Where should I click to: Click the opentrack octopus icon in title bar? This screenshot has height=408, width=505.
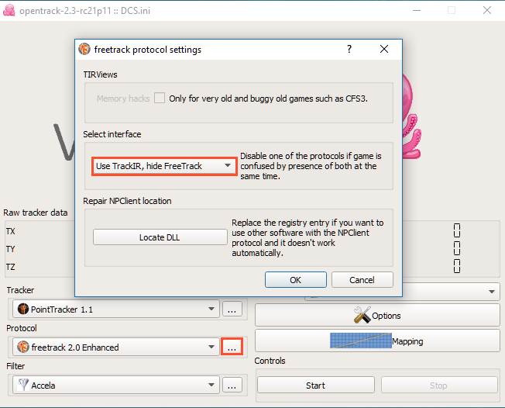(x=9, y=10)
